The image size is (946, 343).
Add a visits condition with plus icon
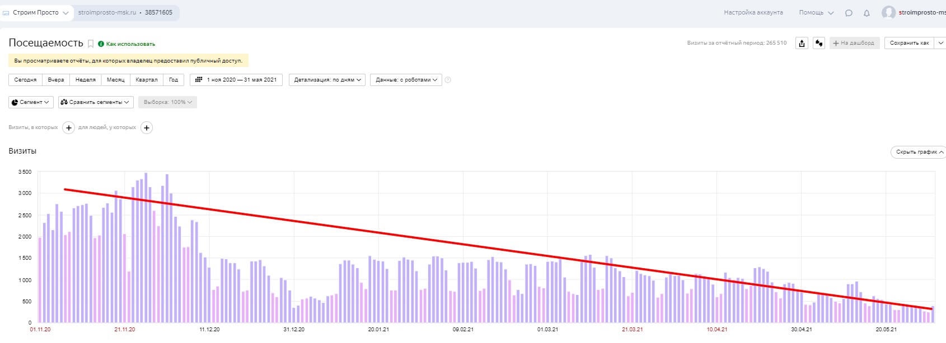click(x=68, y=128)
